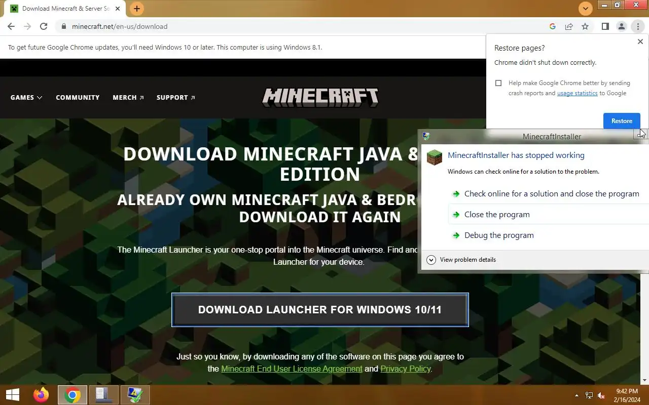Go forward with the browser arrow
Screen dimensions: 649x405
(27, 26)
